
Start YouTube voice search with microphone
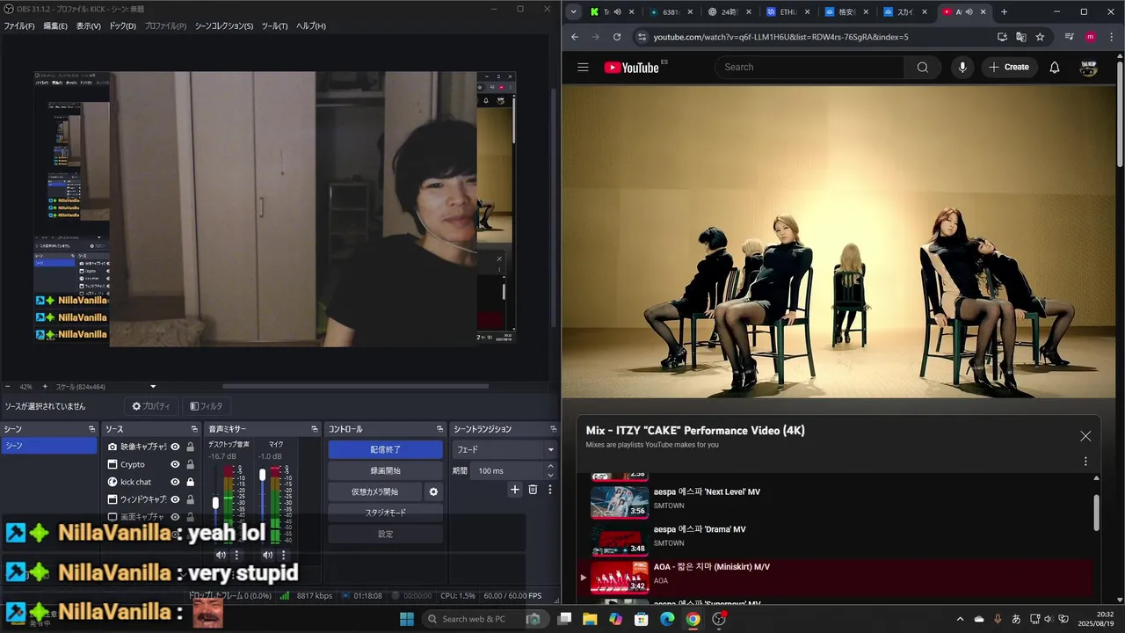click(x=962, y=67)
